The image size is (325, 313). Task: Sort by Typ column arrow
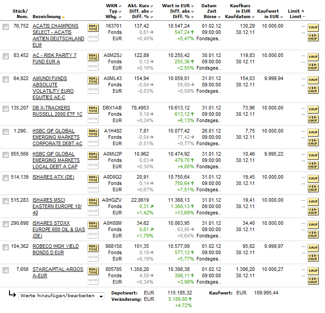click(x=120, y=12)
